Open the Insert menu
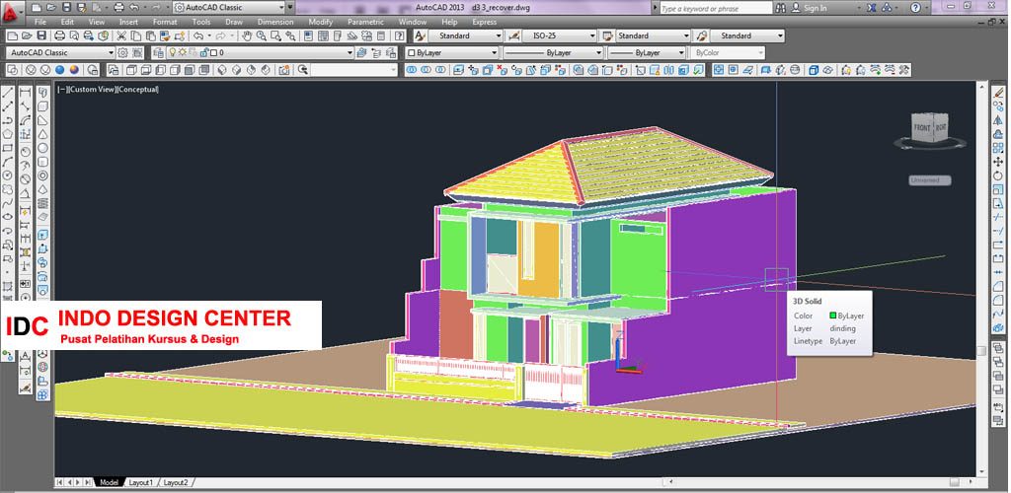1011x493 pixels. [x=128, y=22]
